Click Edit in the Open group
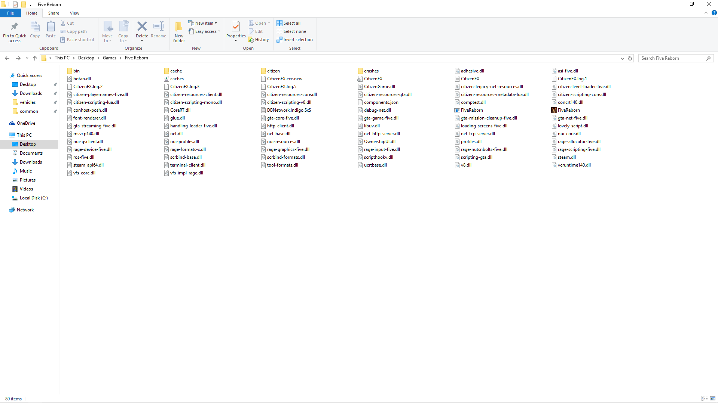This screenshot has height=403, width=718. [x=256, y=31]
